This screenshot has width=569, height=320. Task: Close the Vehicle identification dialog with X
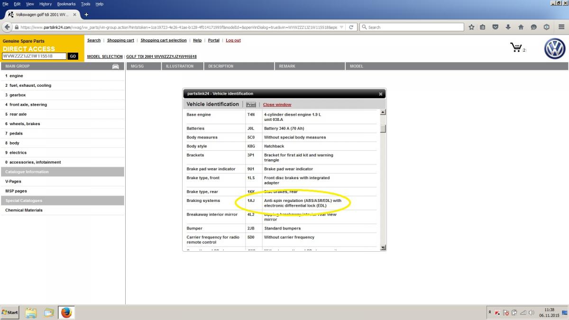pos(380,94)
